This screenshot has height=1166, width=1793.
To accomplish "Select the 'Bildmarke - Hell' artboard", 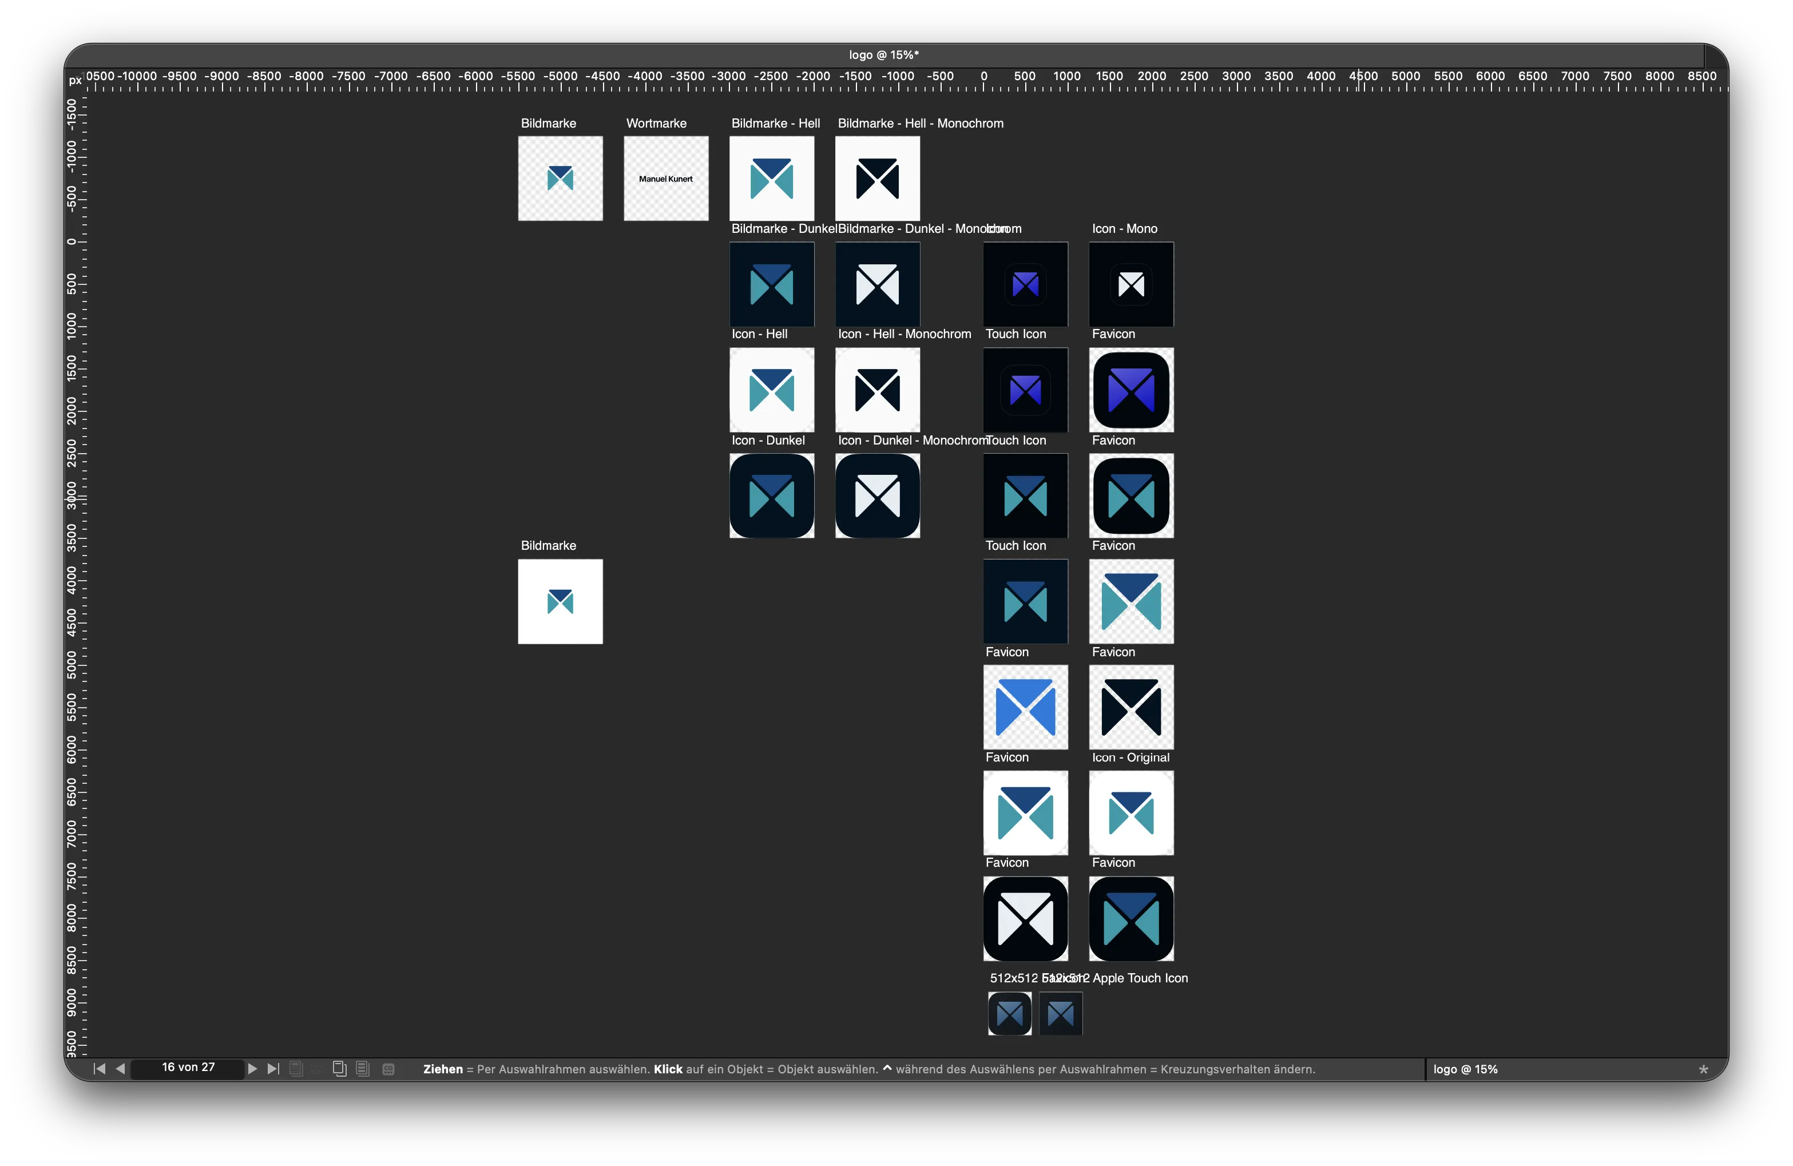I will 771,179.
